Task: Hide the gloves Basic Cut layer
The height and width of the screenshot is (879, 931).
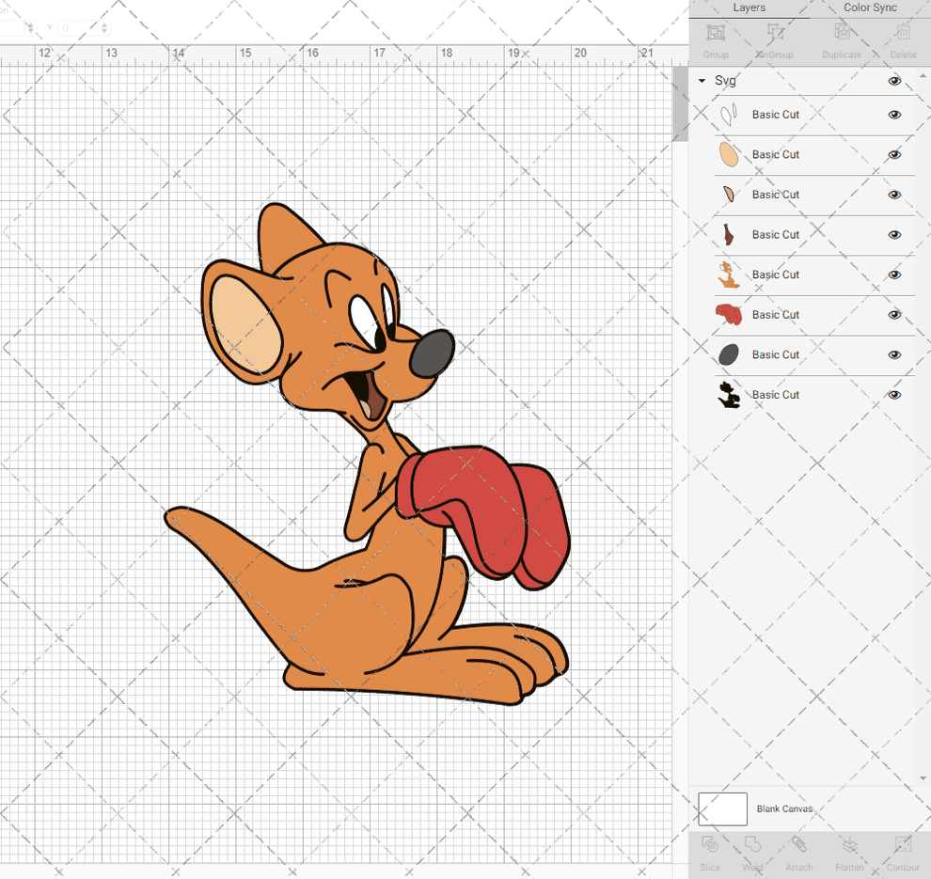Action: pos(894,315)
